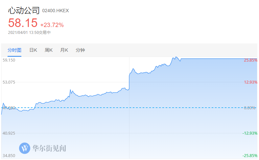Click the green -12.93% axis label

click(x=250, y=133)
